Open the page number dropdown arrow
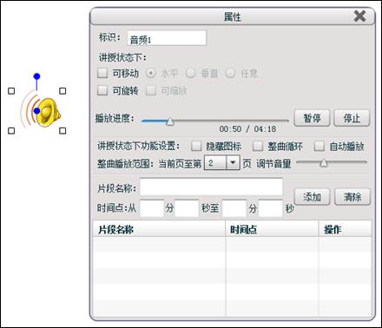This screenshot has width=382, height=328. tap(233, 163)
